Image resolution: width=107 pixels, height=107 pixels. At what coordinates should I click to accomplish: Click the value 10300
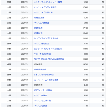86,2
